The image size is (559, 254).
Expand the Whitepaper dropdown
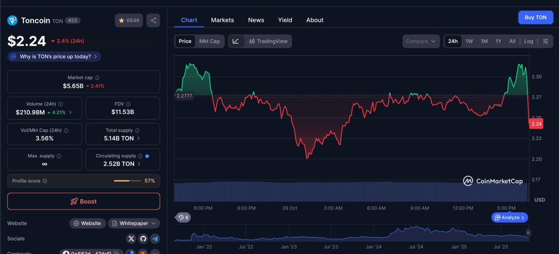click(x=134, y=223)
